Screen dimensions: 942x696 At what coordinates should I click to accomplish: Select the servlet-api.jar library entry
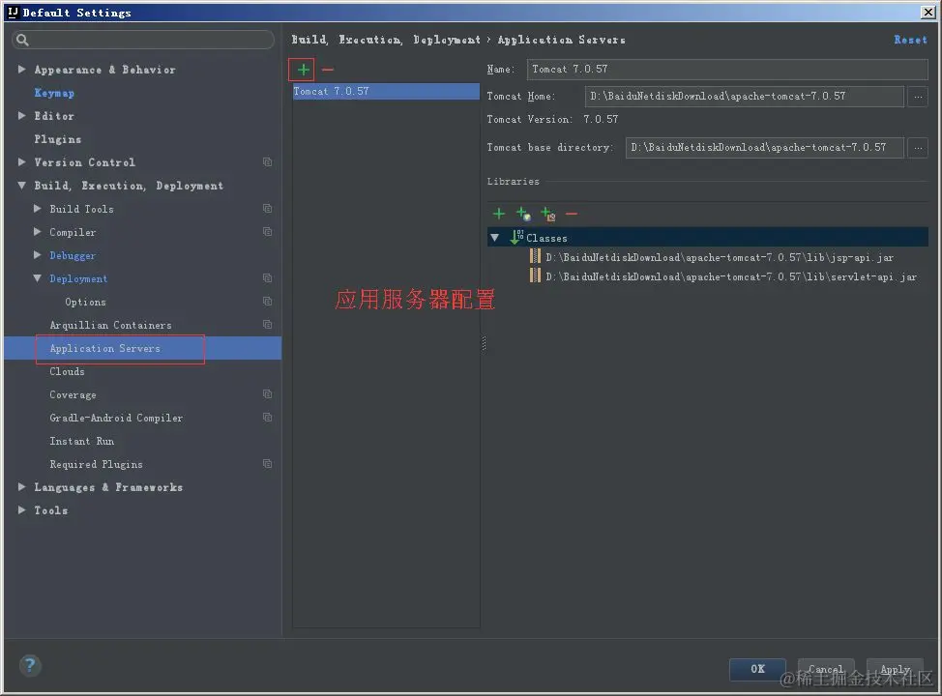(730, 276)
